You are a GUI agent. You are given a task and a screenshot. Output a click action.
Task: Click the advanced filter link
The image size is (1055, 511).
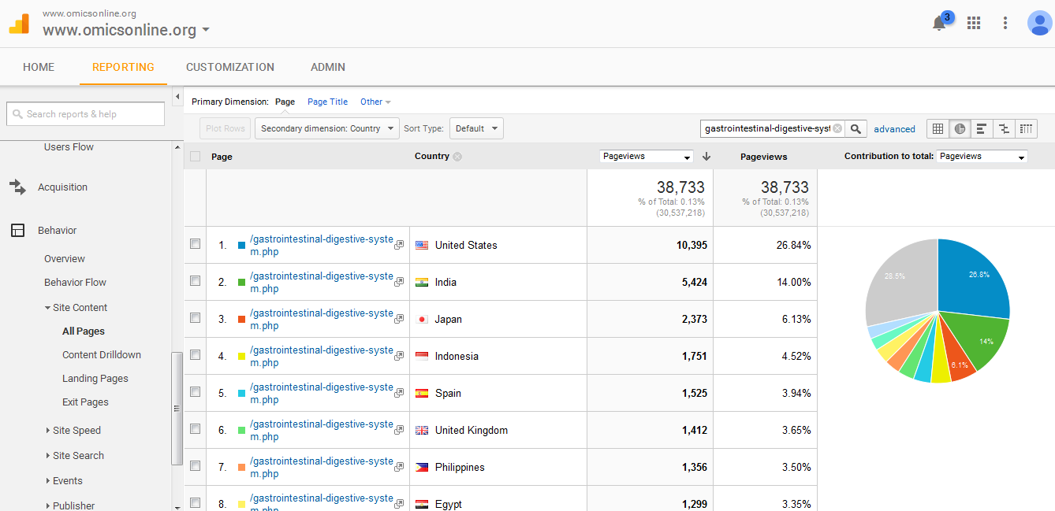tap(894, 129)
